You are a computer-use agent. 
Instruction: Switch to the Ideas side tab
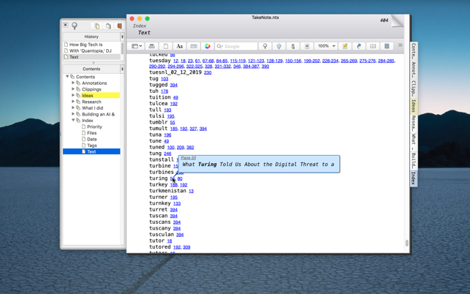pyautogui.click(x=413, y=107)
